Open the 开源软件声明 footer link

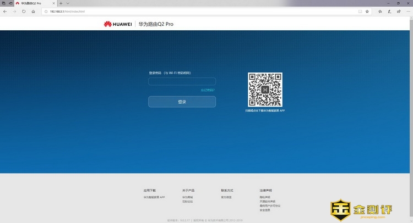coord(267,202)
